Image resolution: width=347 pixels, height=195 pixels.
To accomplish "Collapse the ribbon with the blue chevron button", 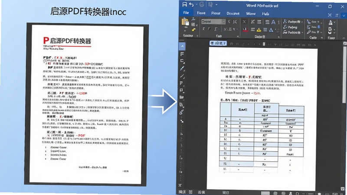I will (x=344, y=16).
